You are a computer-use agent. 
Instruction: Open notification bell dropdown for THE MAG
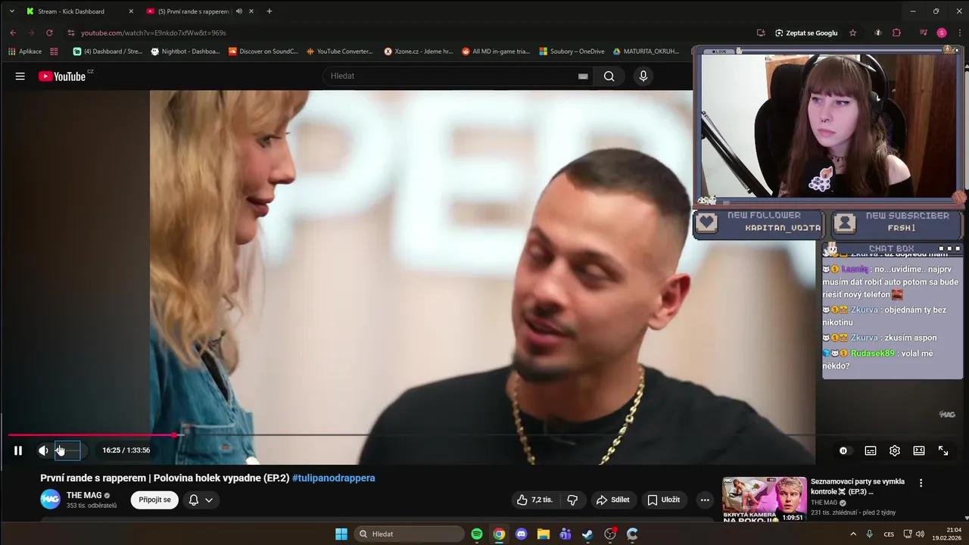point(201,500)
